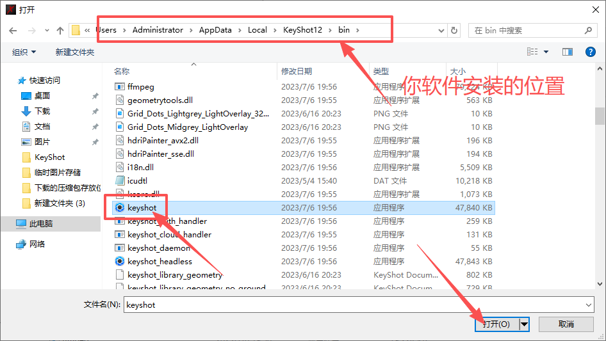
Task: Sort by 类型 column header
Action: 381,72
